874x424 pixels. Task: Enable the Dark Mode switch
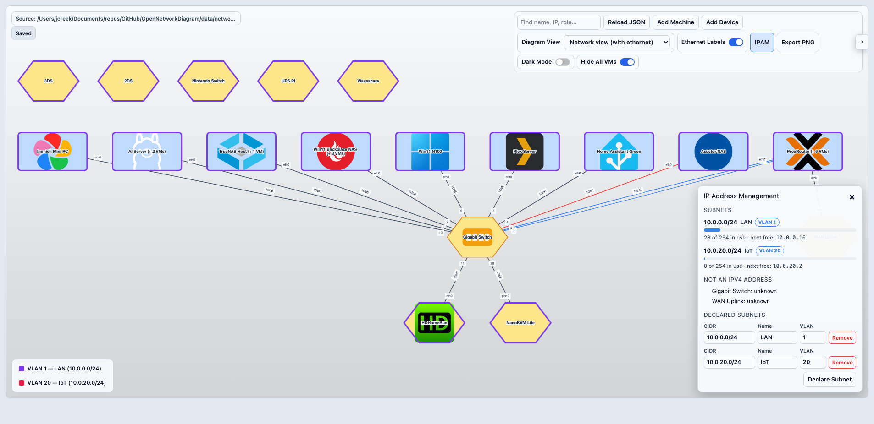click(x=563, y=62)
